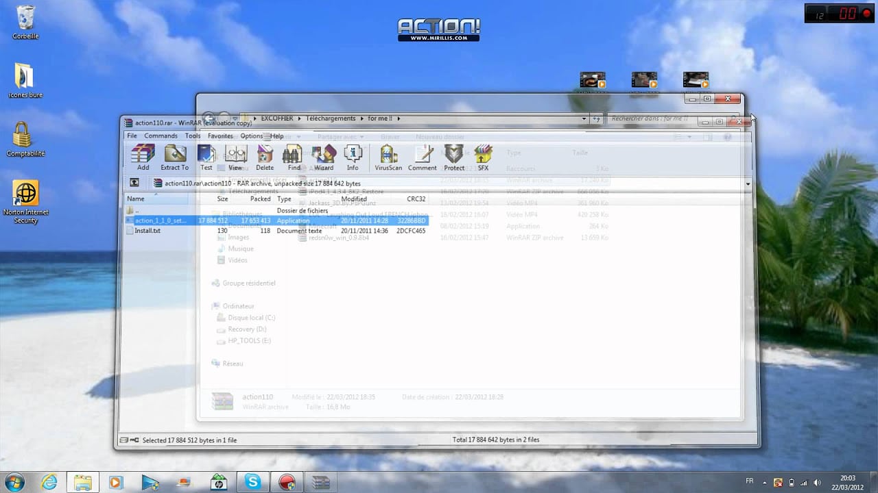
Task: Click the Explorer search field 'Rechercher dans : for me !!'
Action: tap(672, 118)
